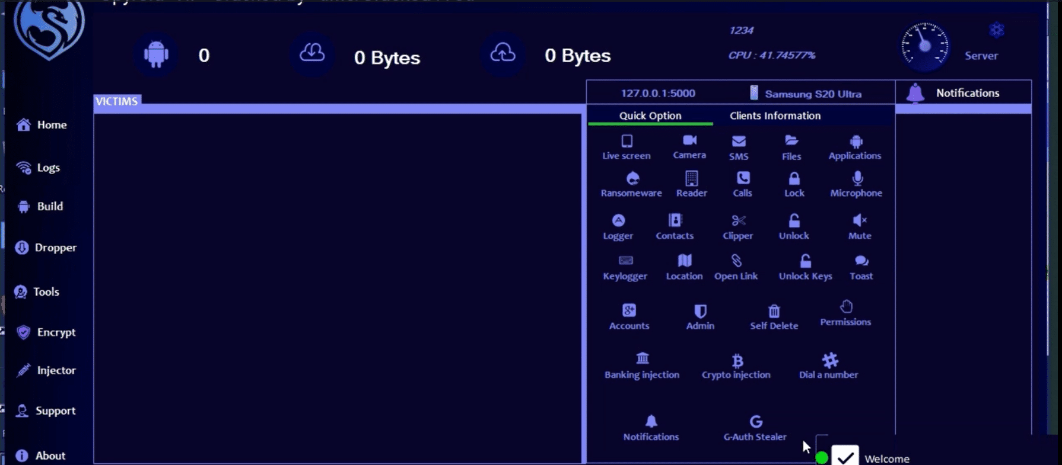Screen dimensions: 1062x465
Task: Select the Location map icon
Action: [x=684, y=261]
